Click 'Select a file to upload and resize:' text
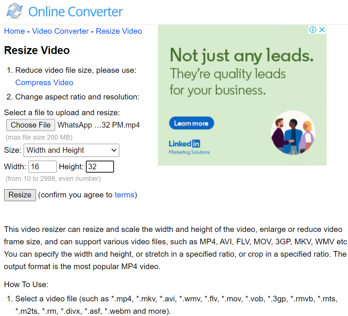Screen dimensions: 348x316 pos(62,113)
